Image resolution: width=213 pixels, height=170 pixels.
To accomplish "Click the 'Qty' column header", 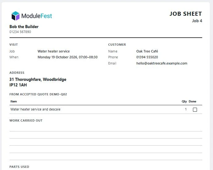I will (x=184, y=102).
